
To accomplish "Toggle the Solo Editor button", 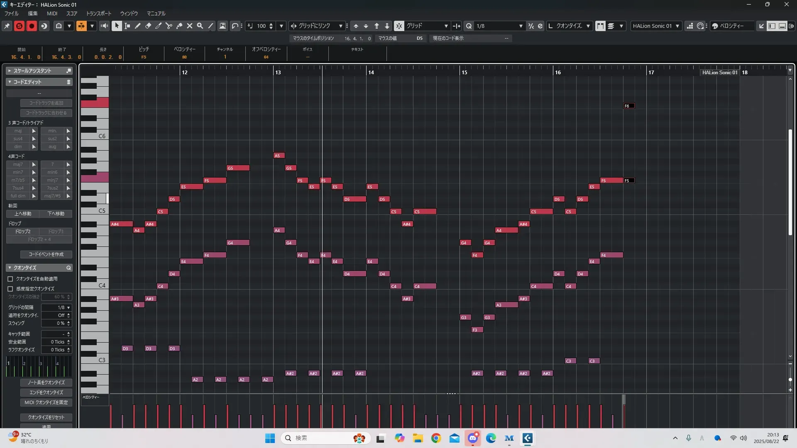I will [x=19, y=26].
